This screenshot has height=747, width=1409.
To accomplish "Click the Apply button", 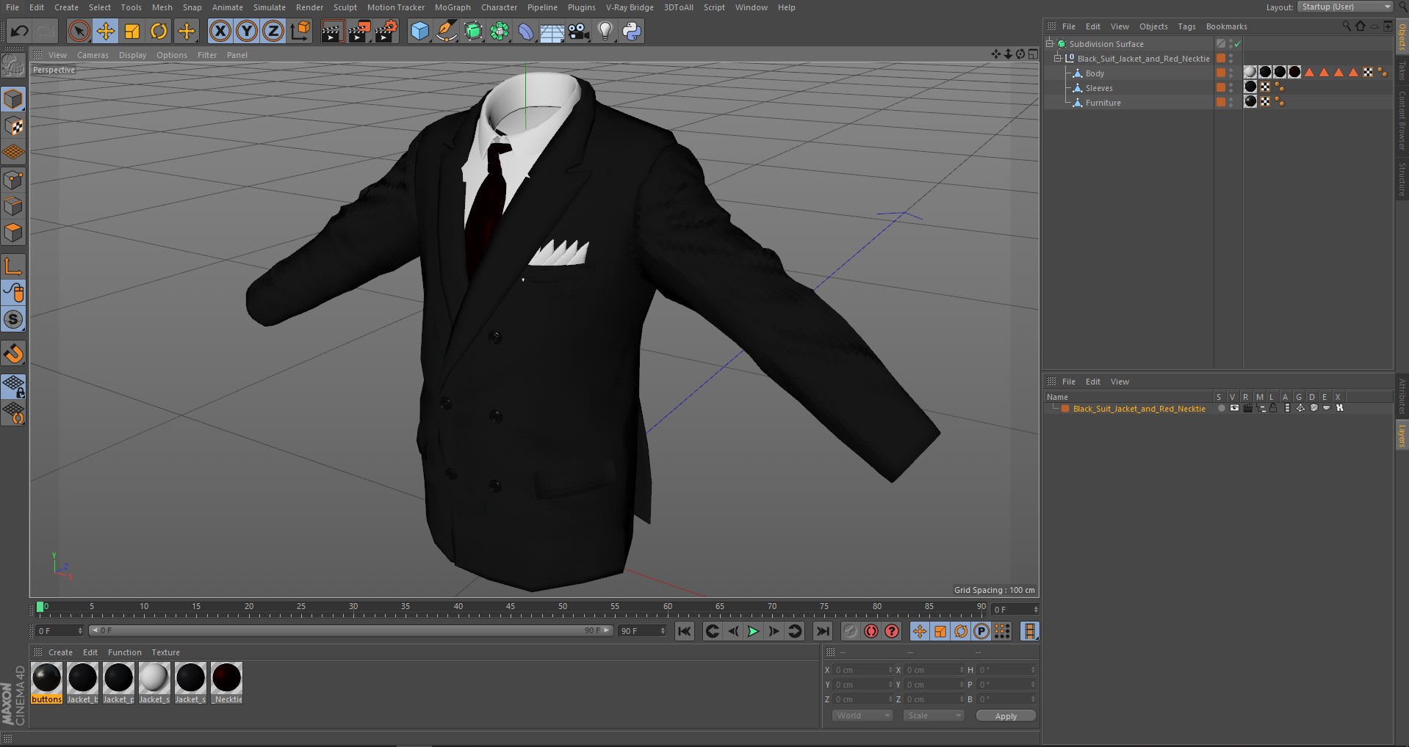I will [x=1006, y=716].
